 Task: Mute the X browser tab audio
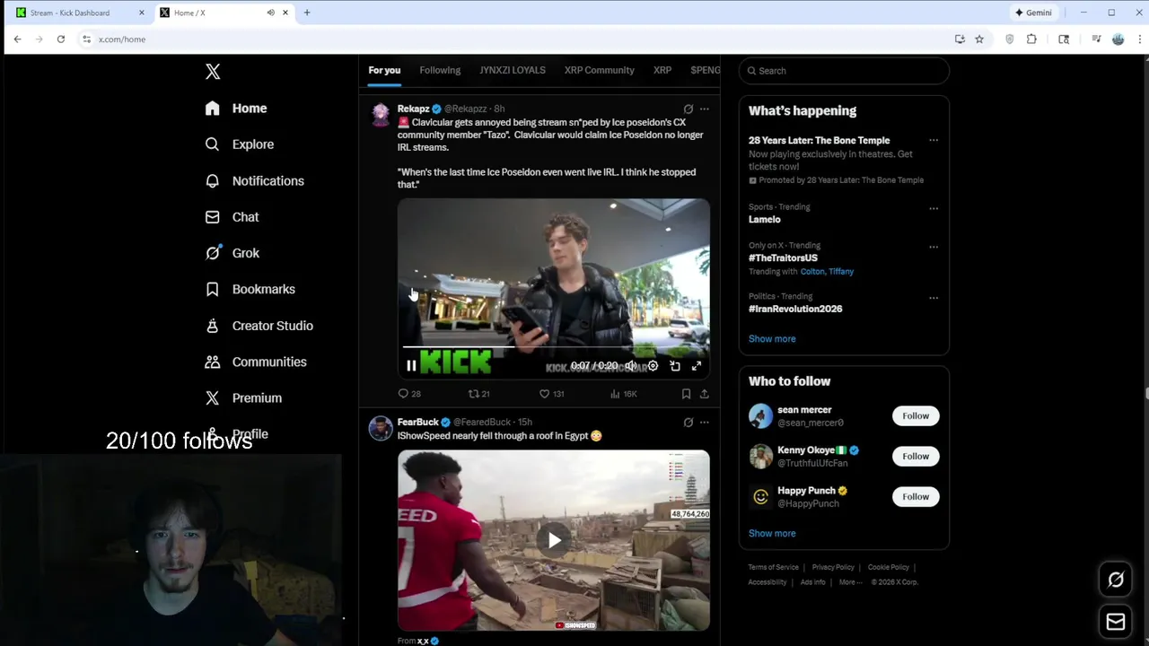(270, 13)
